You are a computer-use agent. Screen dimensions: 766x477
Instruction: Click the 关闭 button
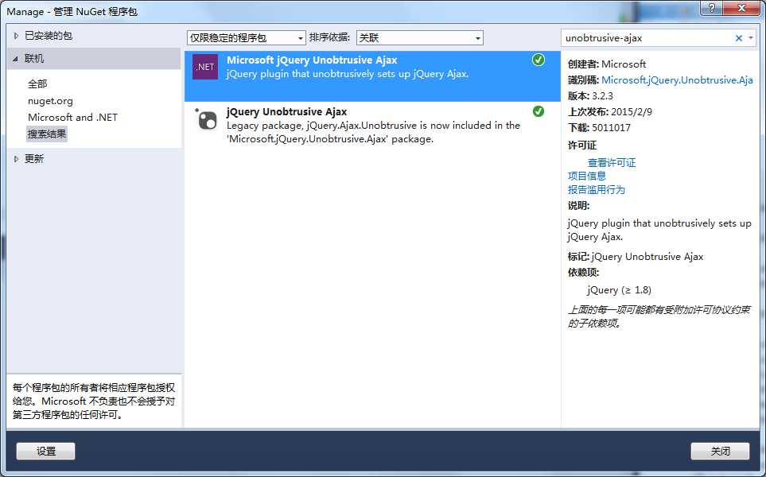click(x=720, y=451)
